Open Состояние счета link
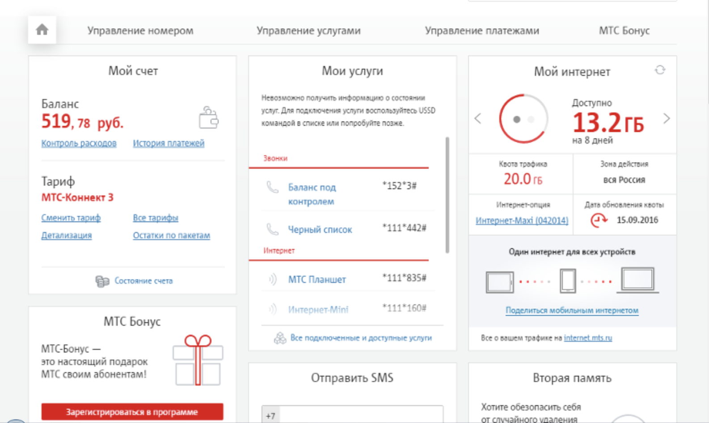 [x=143, y=281]
